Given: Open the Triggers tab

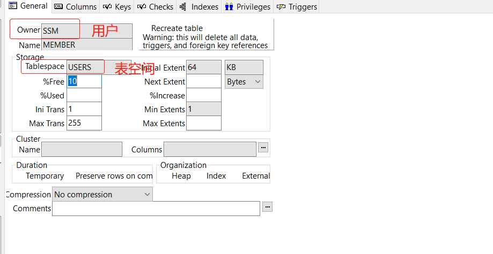Looking at the screenshot, I should coord(297,7).
